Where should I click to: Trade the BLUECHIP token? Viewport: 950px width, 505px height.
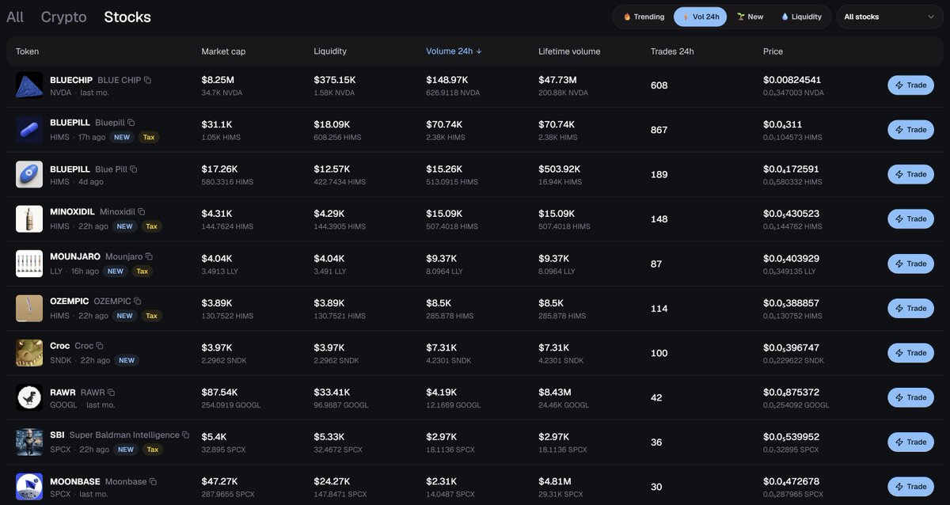pos(910,85)
